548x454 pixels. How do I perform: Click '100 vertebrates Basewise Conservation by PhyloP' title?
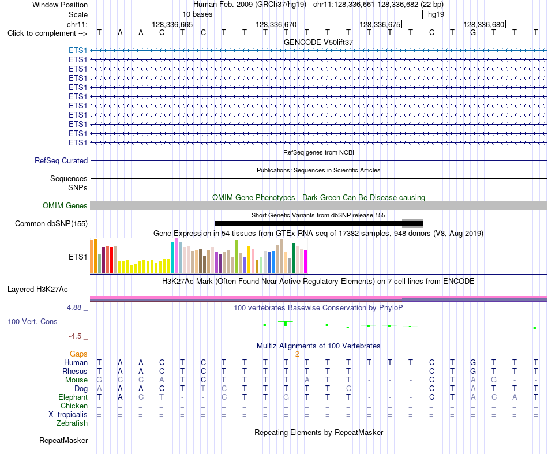[318, 308]
